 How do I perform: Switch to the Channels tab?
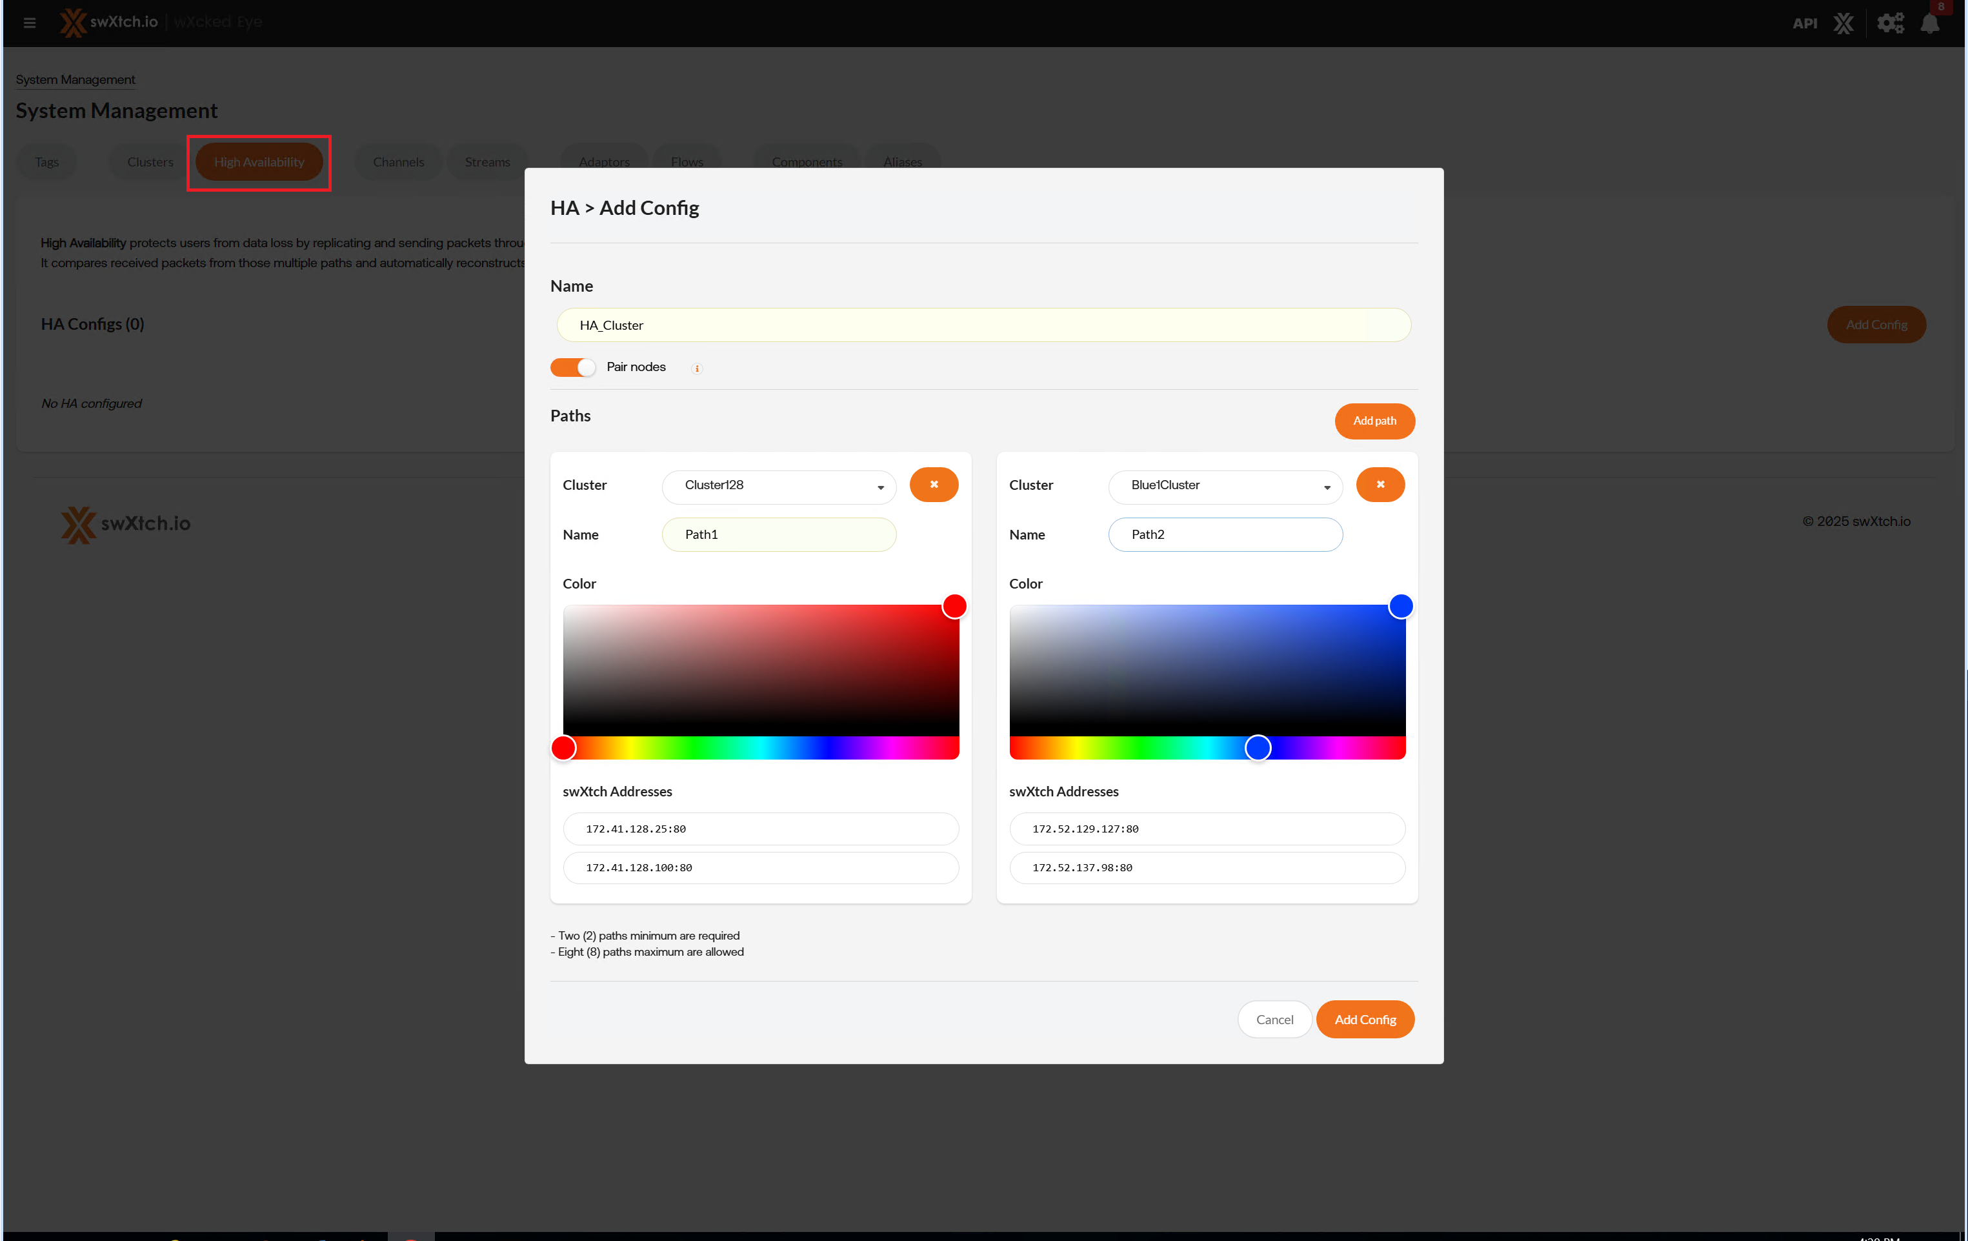[398, 162]
